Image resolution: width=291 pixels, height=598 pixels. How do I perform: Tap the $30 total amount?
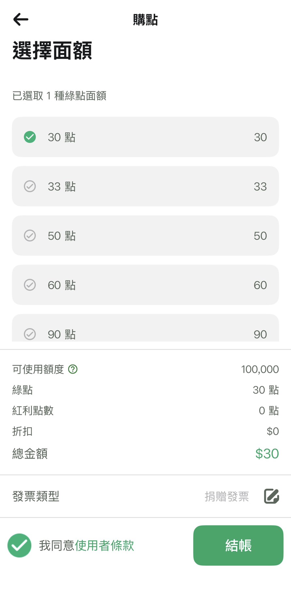[267, 453]
